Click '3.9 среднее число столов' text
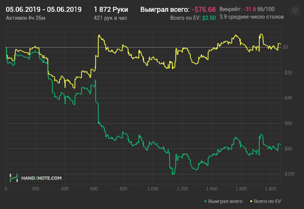Screen dimensions: 304x209 [251, 17]
